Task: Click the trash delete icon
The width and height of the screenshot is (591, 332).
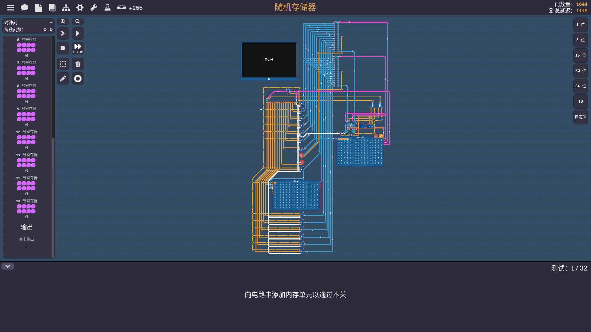Action: coord(78,64)
